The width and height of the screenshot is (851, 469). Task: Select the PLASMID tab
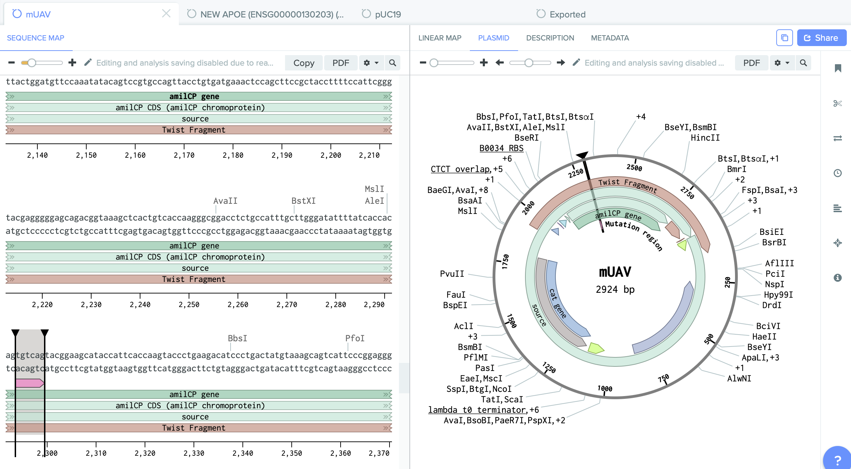click(x=494, y=38)
